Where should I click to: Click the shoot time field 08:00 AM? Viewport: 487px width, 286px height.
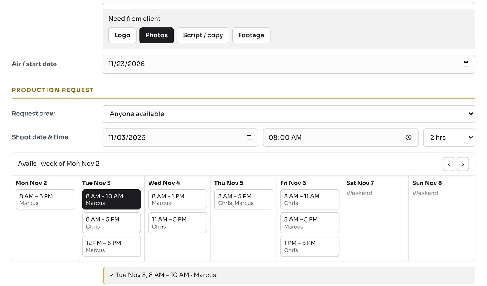tap(340, 137)
